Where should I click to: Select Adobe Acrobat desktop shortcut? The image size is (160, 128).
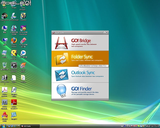point(4,92)
